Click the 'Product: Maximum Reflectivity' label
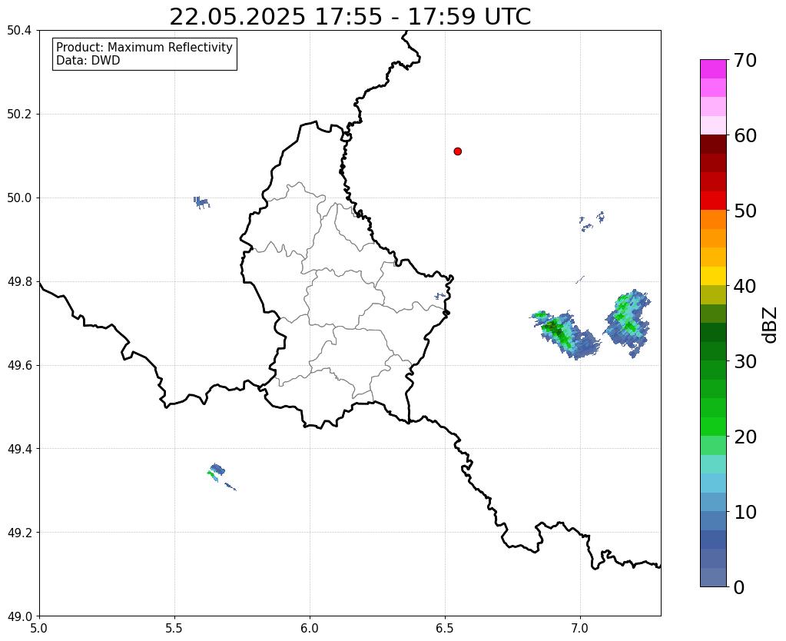 144,47
